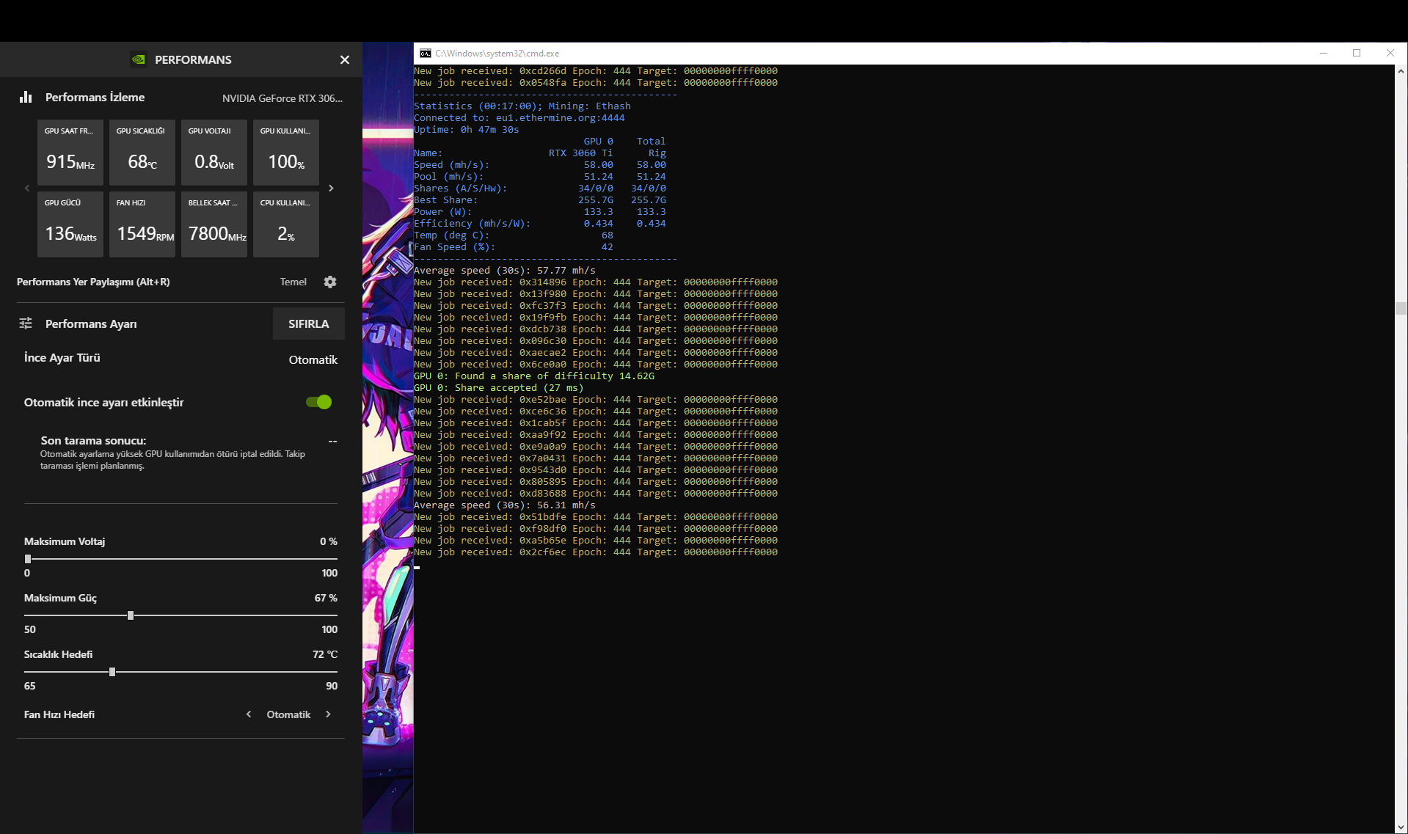The image size is (1408, 834).
Task: Show next monitoring tiles with right arrow
Action: 331,188
